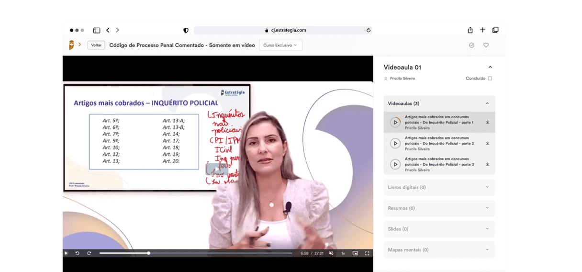582x272 pixels.
Task: Play Do Inquérito Policial parte 2
Action: coord(395,143)
